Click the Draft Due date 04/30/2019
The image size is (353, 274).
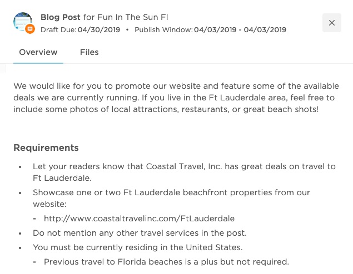[x=99, y=29]
